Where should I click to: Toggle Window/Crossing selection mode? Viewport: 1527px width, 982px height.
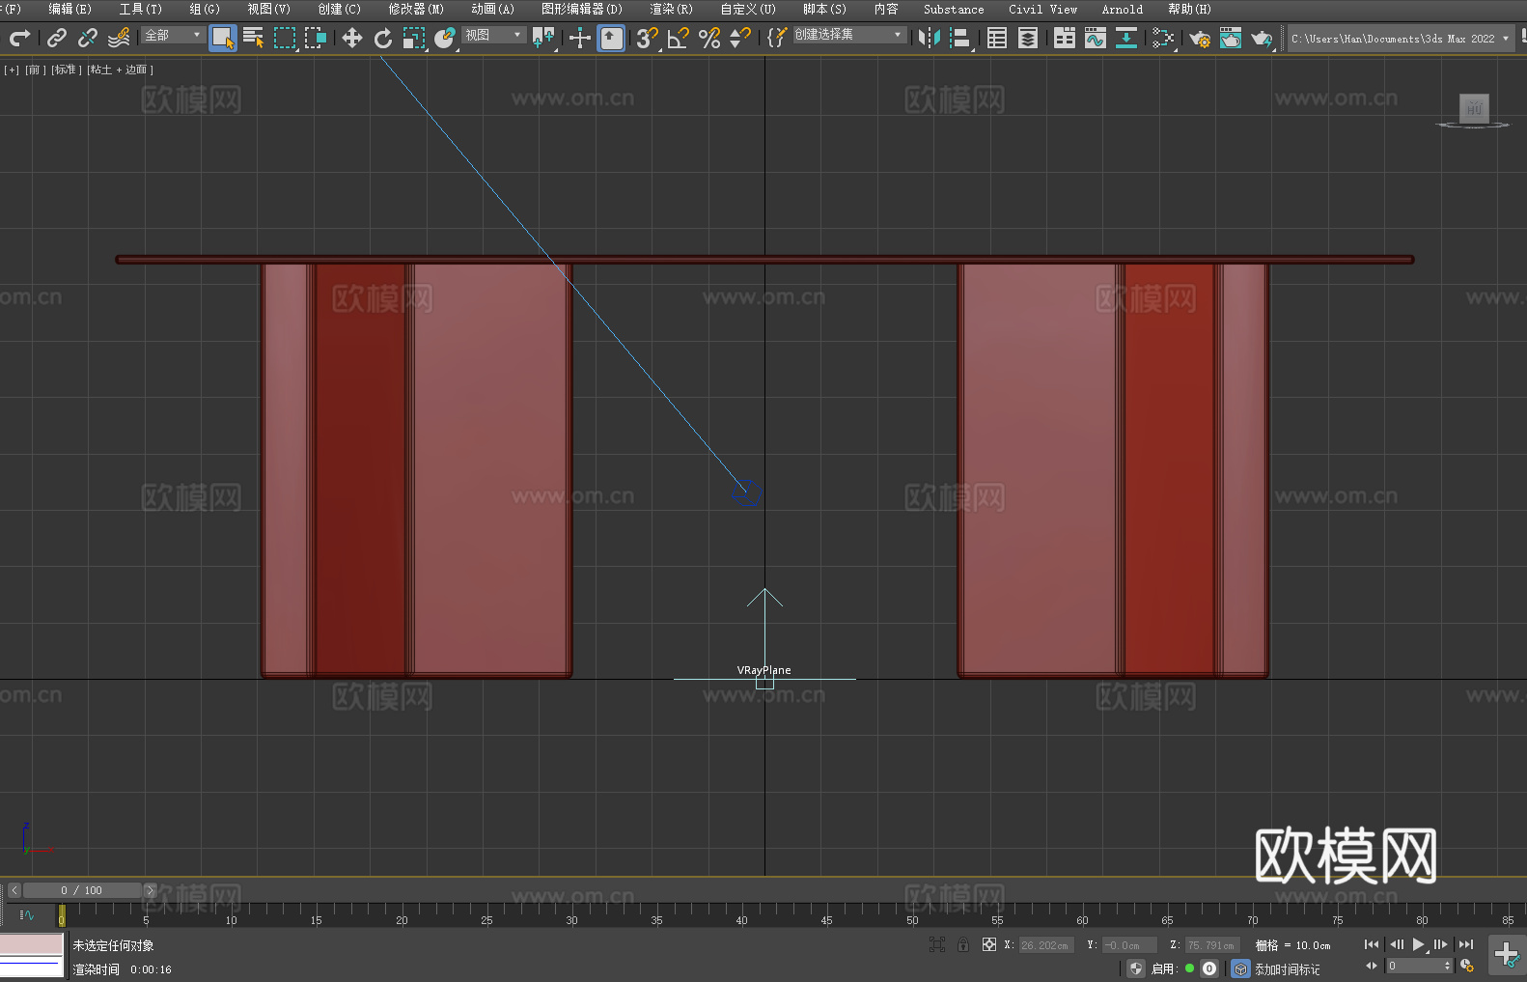click(x=316, y=38)
